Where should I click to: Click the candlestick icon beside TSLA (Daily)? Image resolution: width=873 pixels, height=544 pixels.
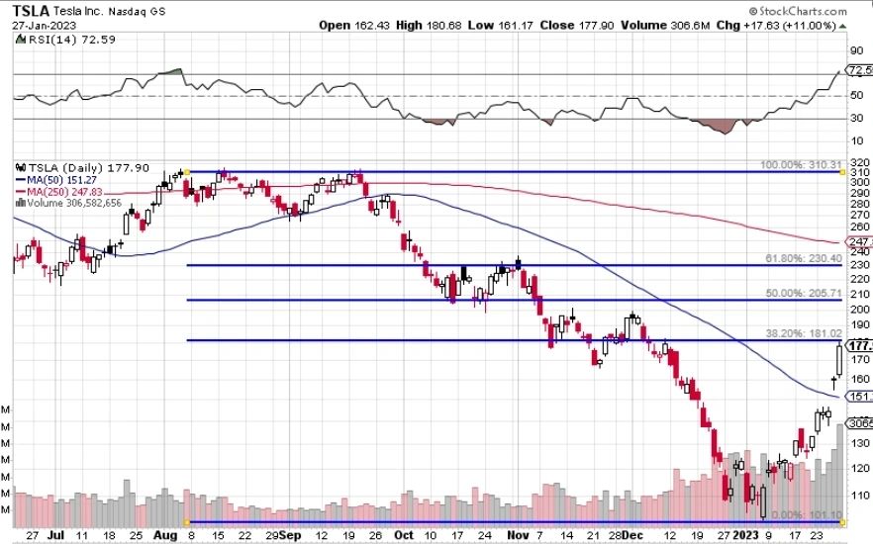tap(21, 167)
